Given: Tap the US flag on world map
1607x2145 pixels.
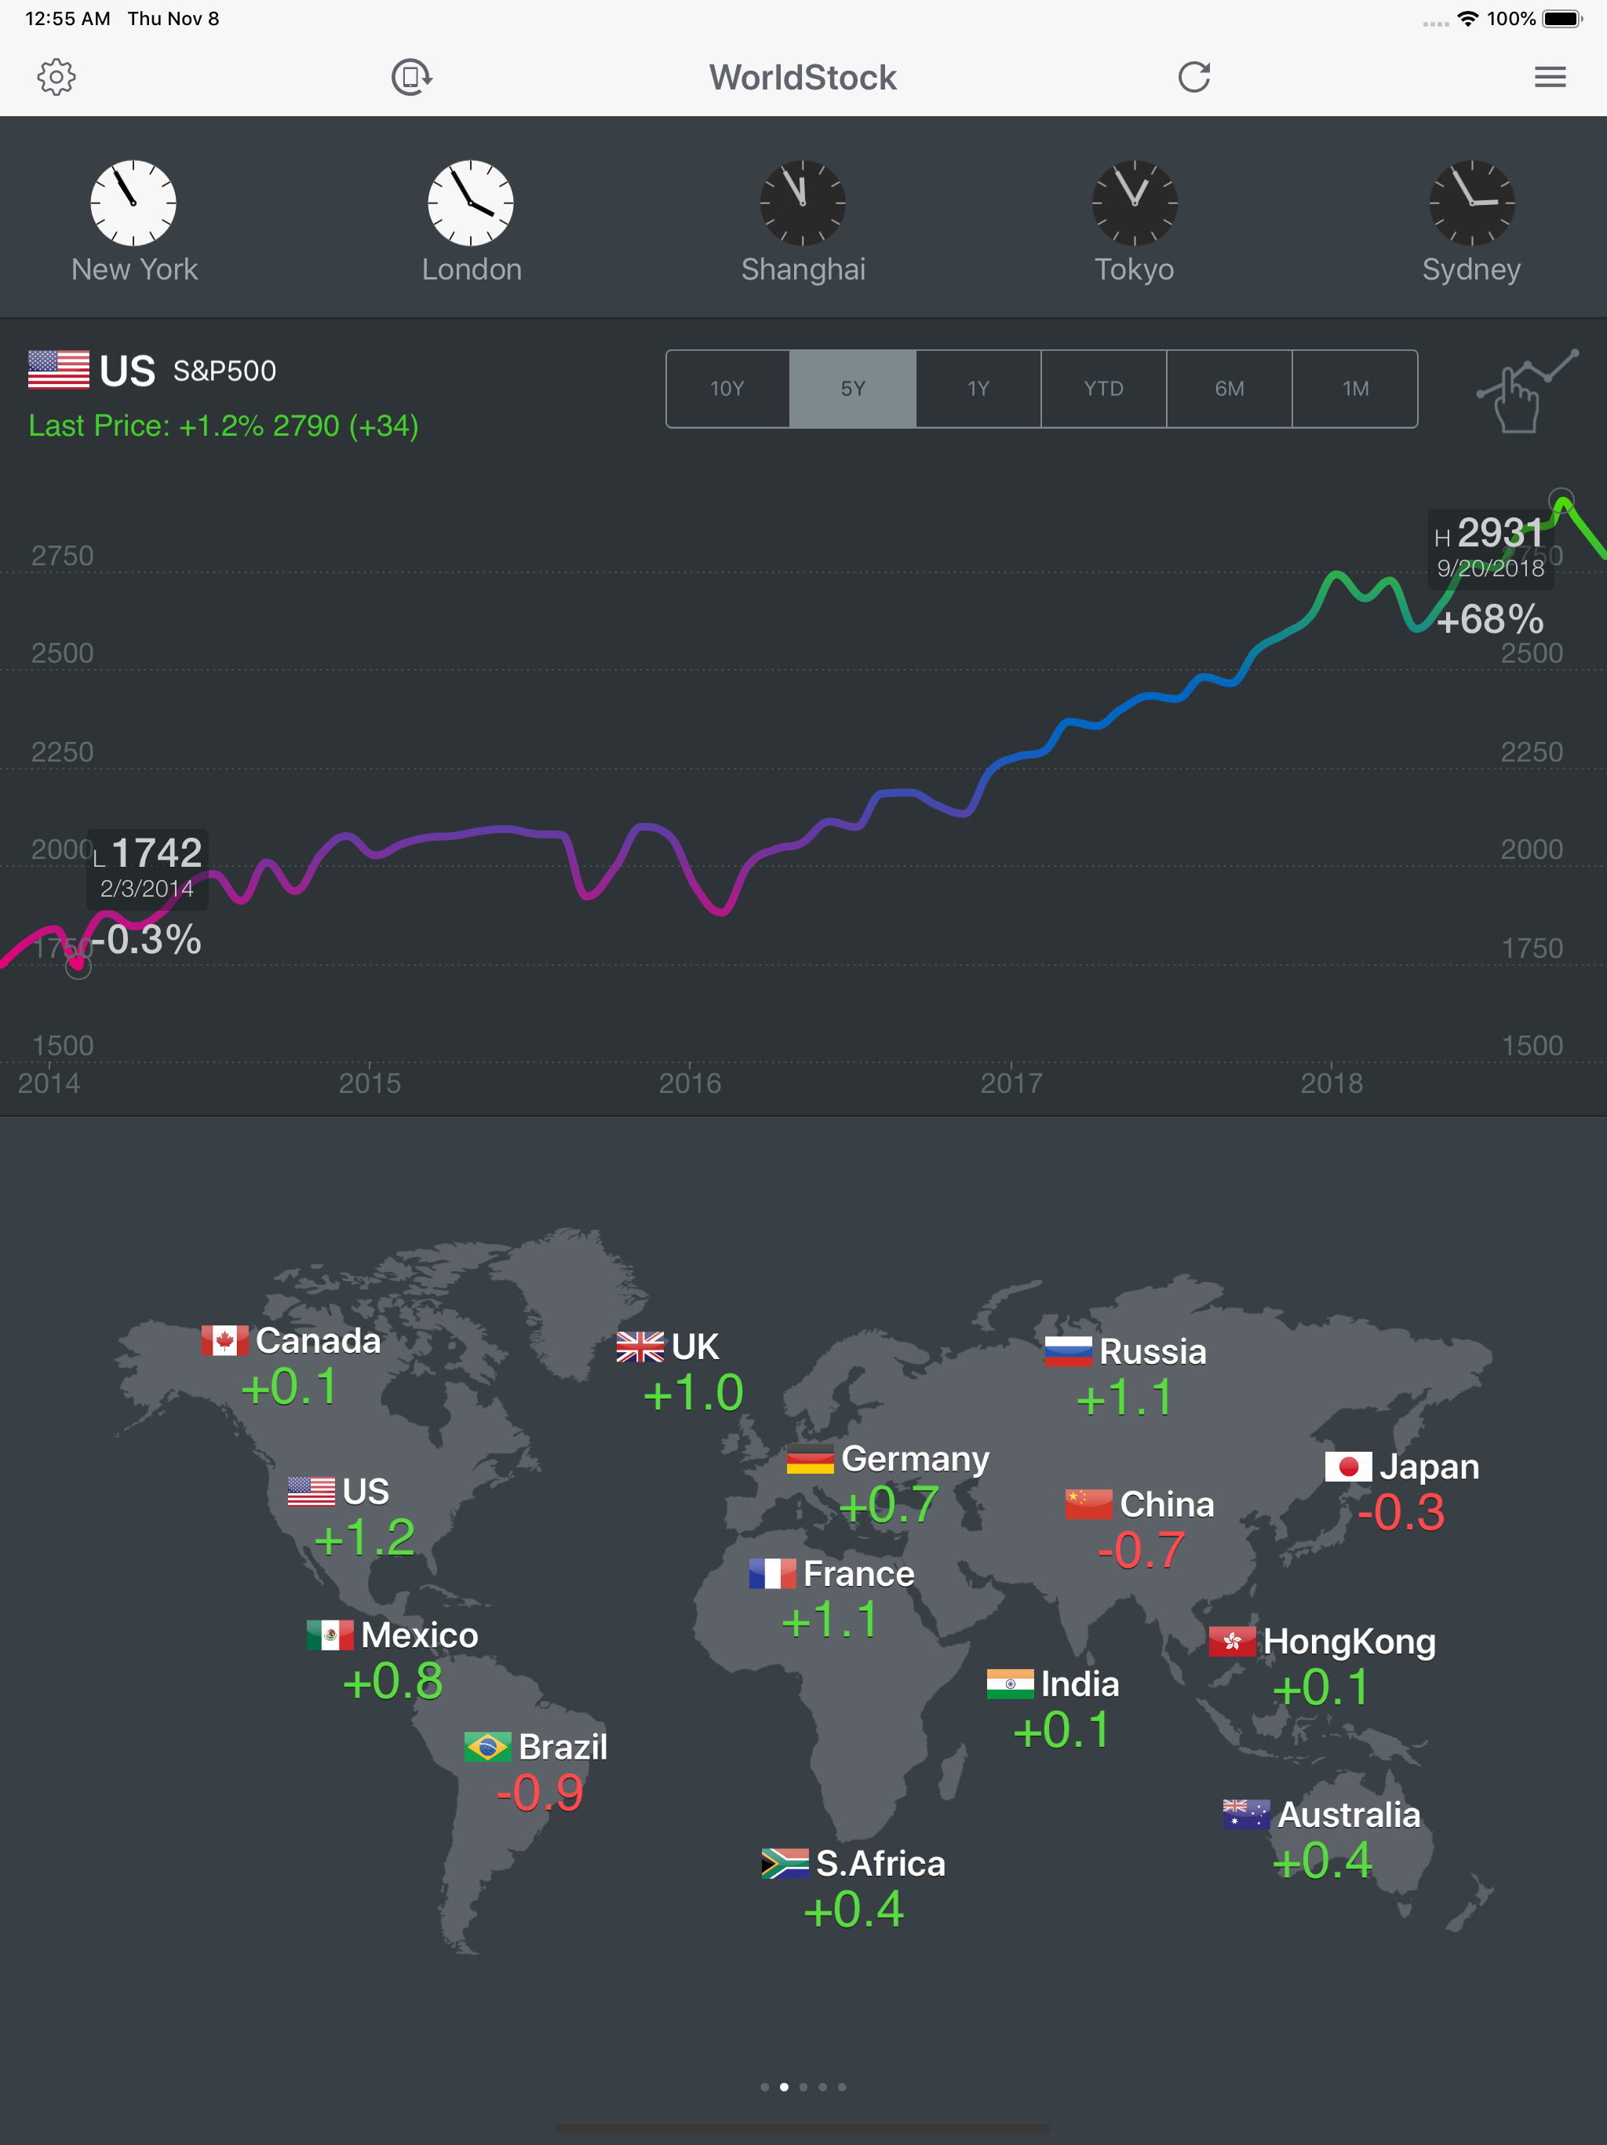Looking at the screenshot, I should [312, 1490].
